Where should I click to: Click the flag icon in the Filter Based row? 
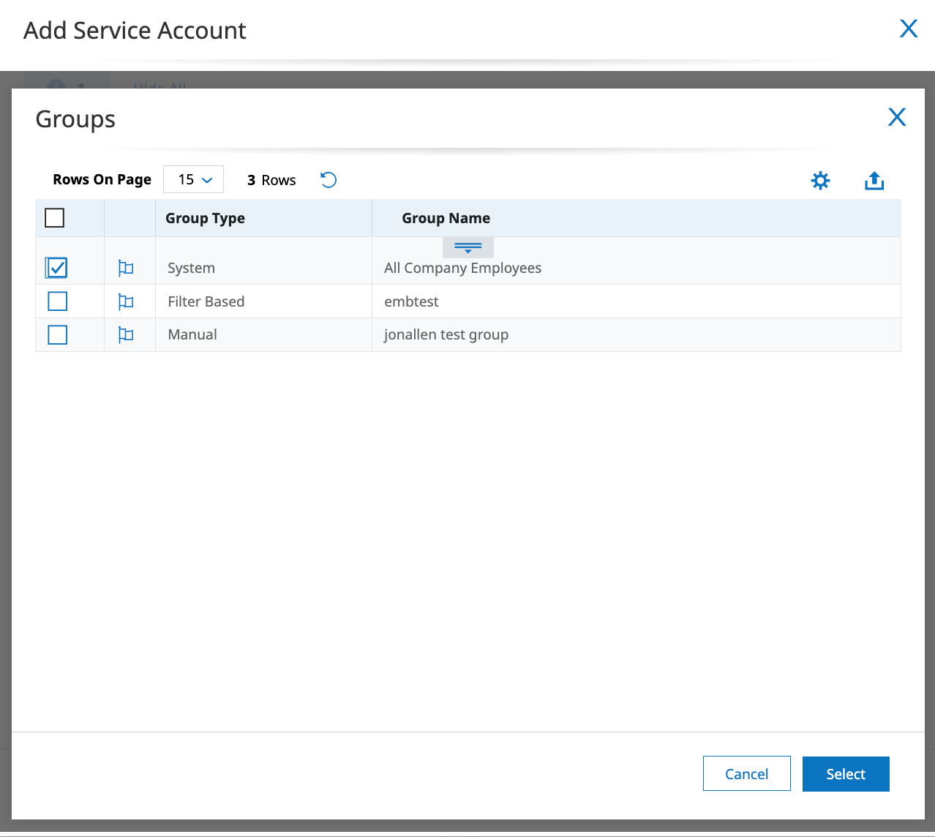coord(126,301)
